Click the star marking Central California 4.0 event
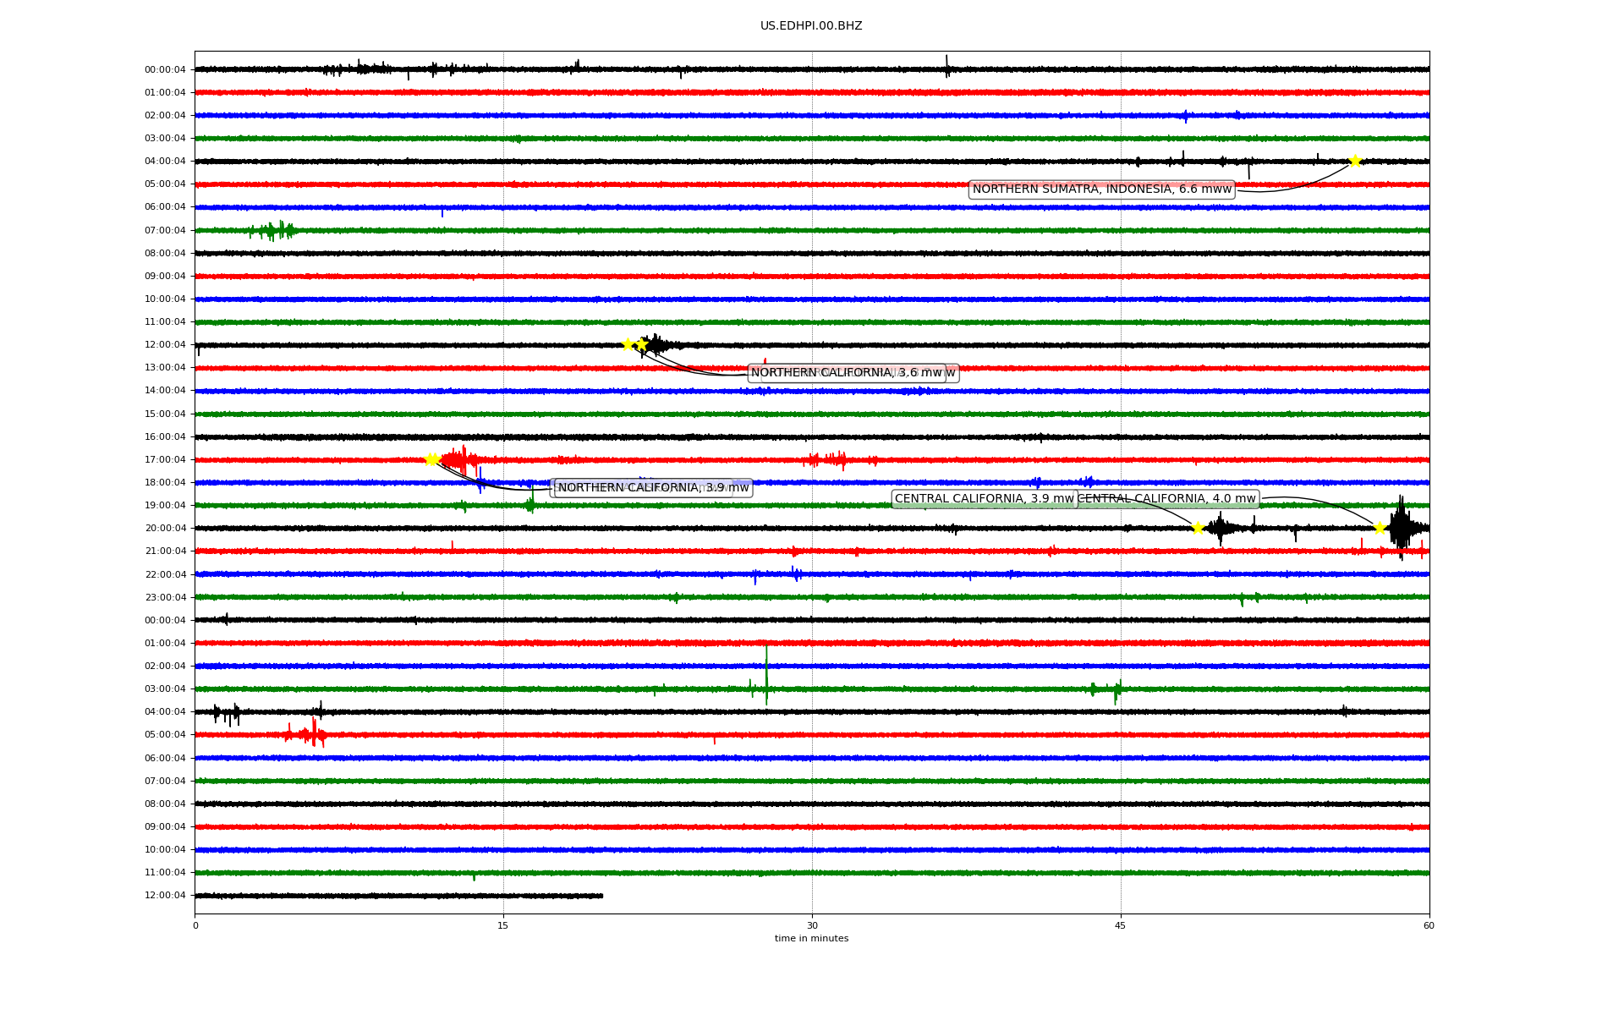Viewport: 1624px width, 1015px height. click(1380, 528)
